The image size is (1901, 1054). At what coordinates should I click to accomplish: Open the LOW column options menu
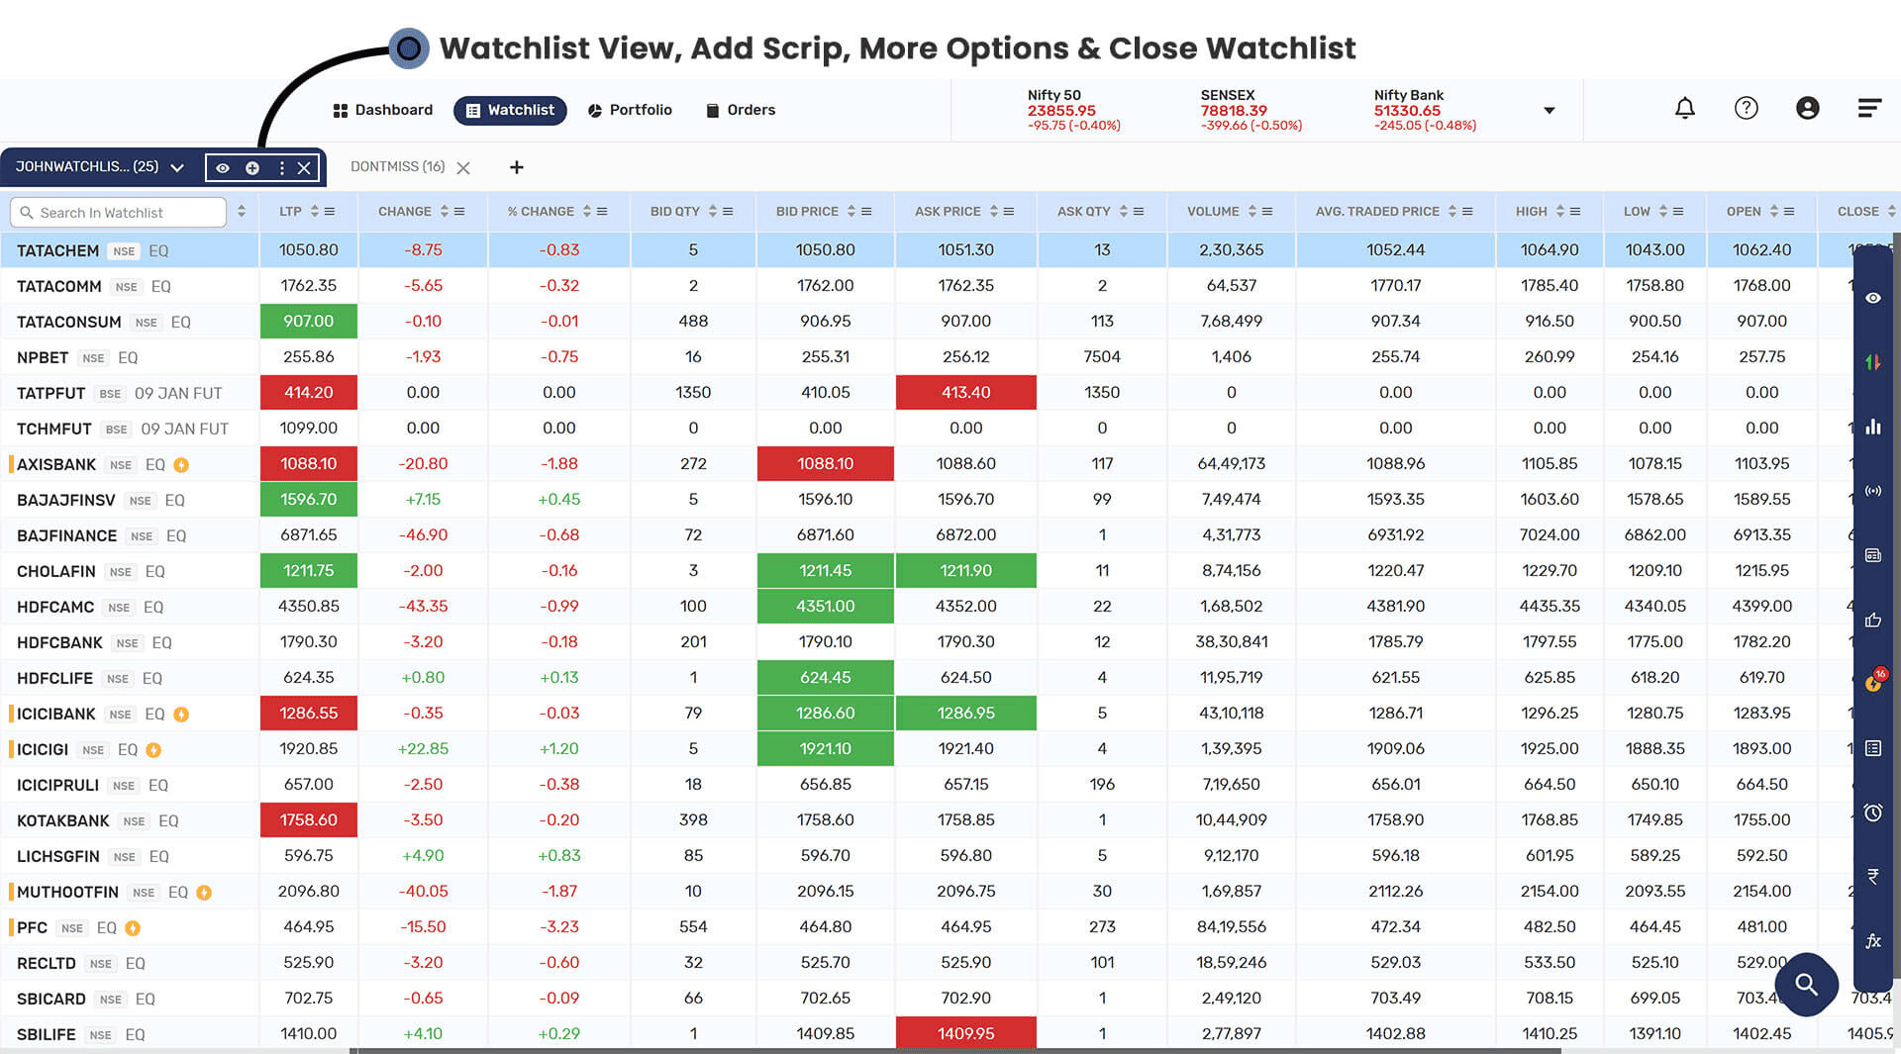[x=1678, y=212]
